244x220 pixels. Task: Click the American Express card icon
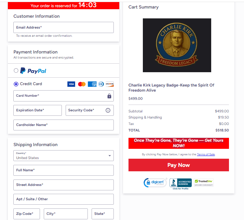[x=92, y=84]
